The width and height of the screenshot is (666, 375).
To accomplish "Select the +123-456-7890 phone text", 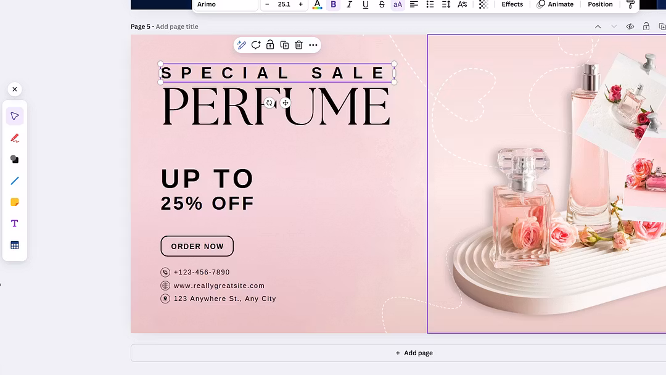I will (x=202, y=272).
